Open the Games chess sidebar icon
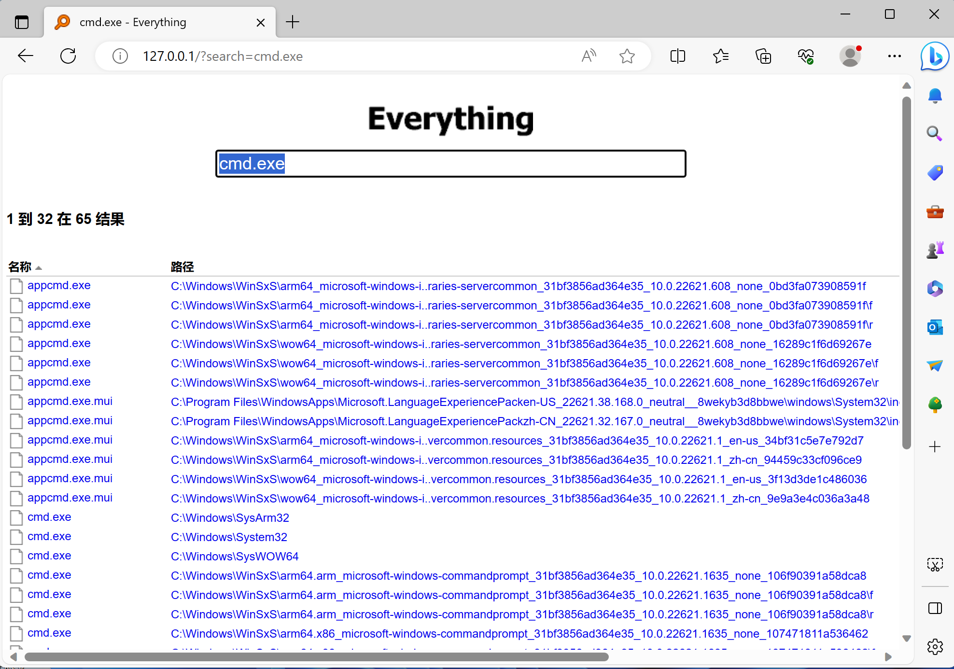The image size is (954, 669). pos(935,250)
